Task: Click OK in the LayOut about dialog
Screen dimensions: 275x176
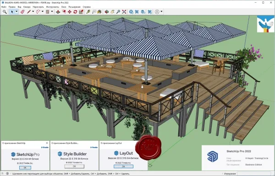Action: [x=123, y=166]
